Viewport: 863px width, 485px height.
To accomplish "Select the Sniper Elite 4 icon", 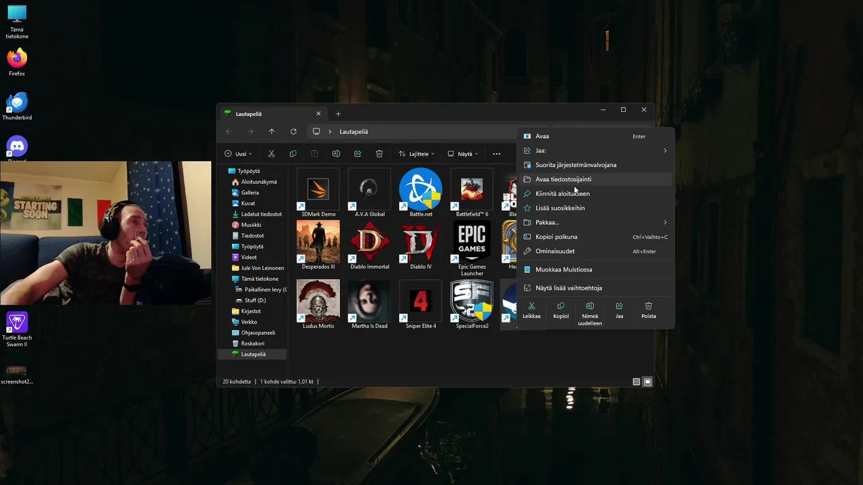I will click(x=421, y=301).
